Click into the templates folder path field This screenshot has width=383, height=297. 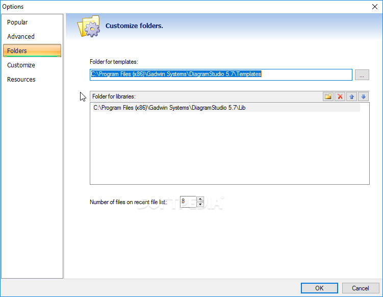click(221, 75)
